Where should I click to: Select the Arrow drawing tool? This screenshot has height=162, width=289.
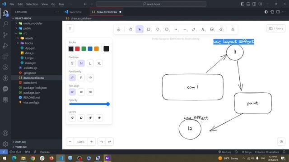(176, 29)
